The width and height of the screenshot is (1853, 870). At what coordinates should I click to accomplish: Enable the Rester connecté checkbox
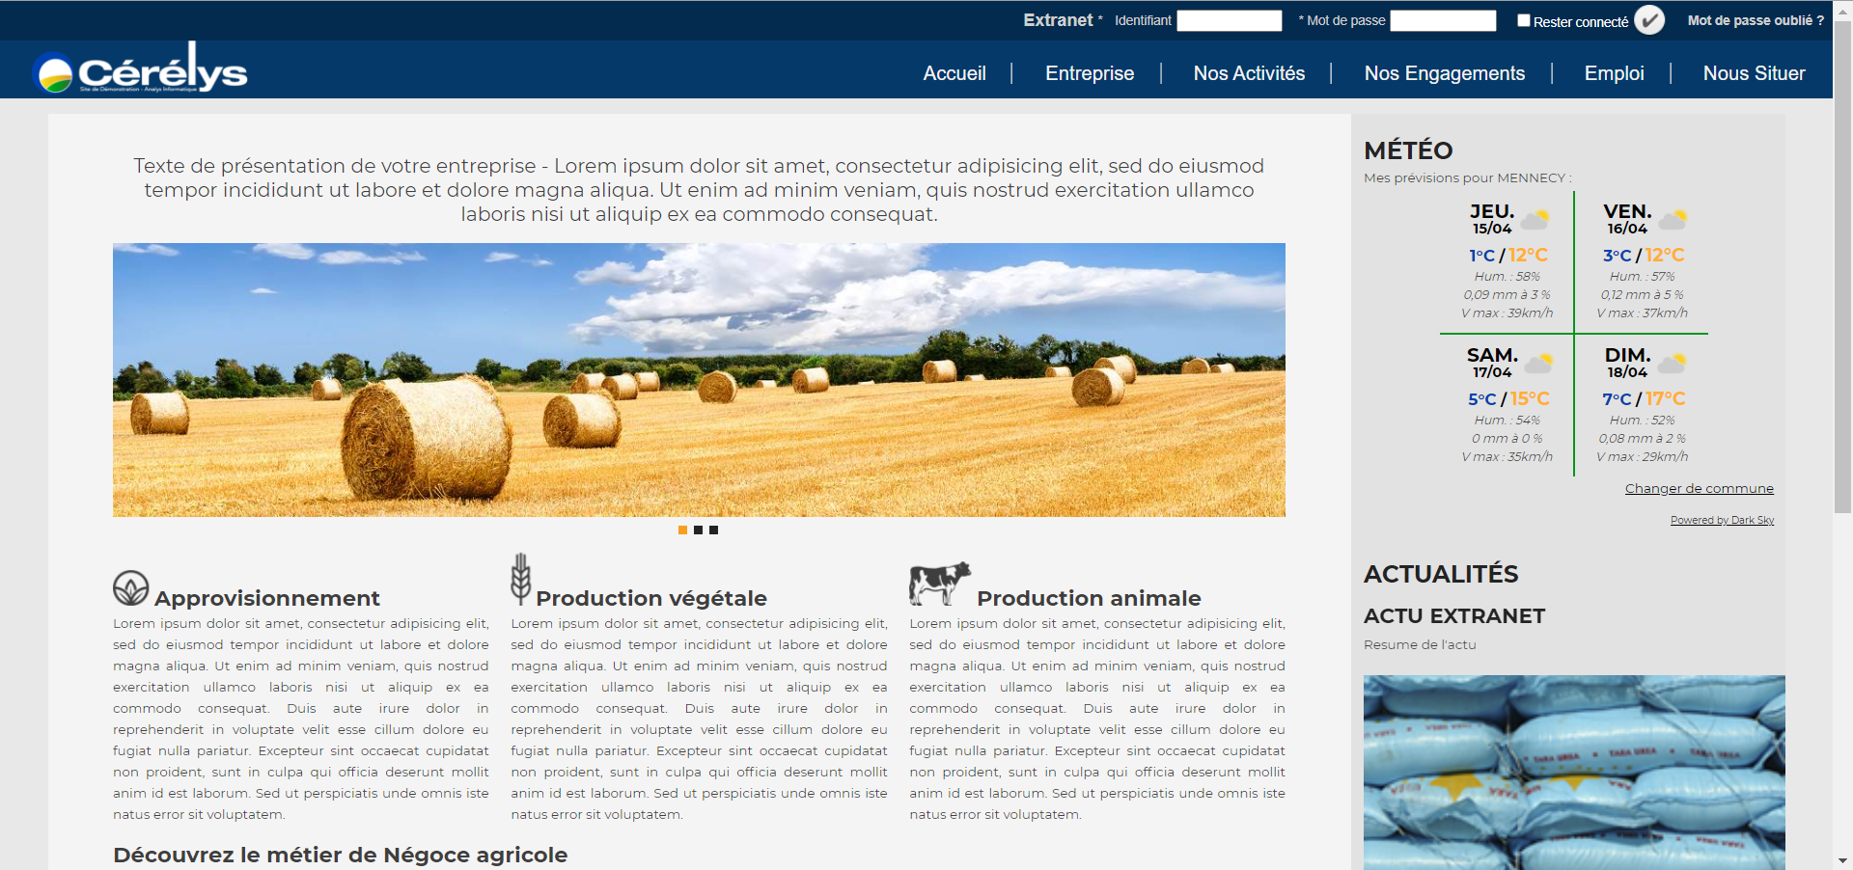click(1524, 20)
